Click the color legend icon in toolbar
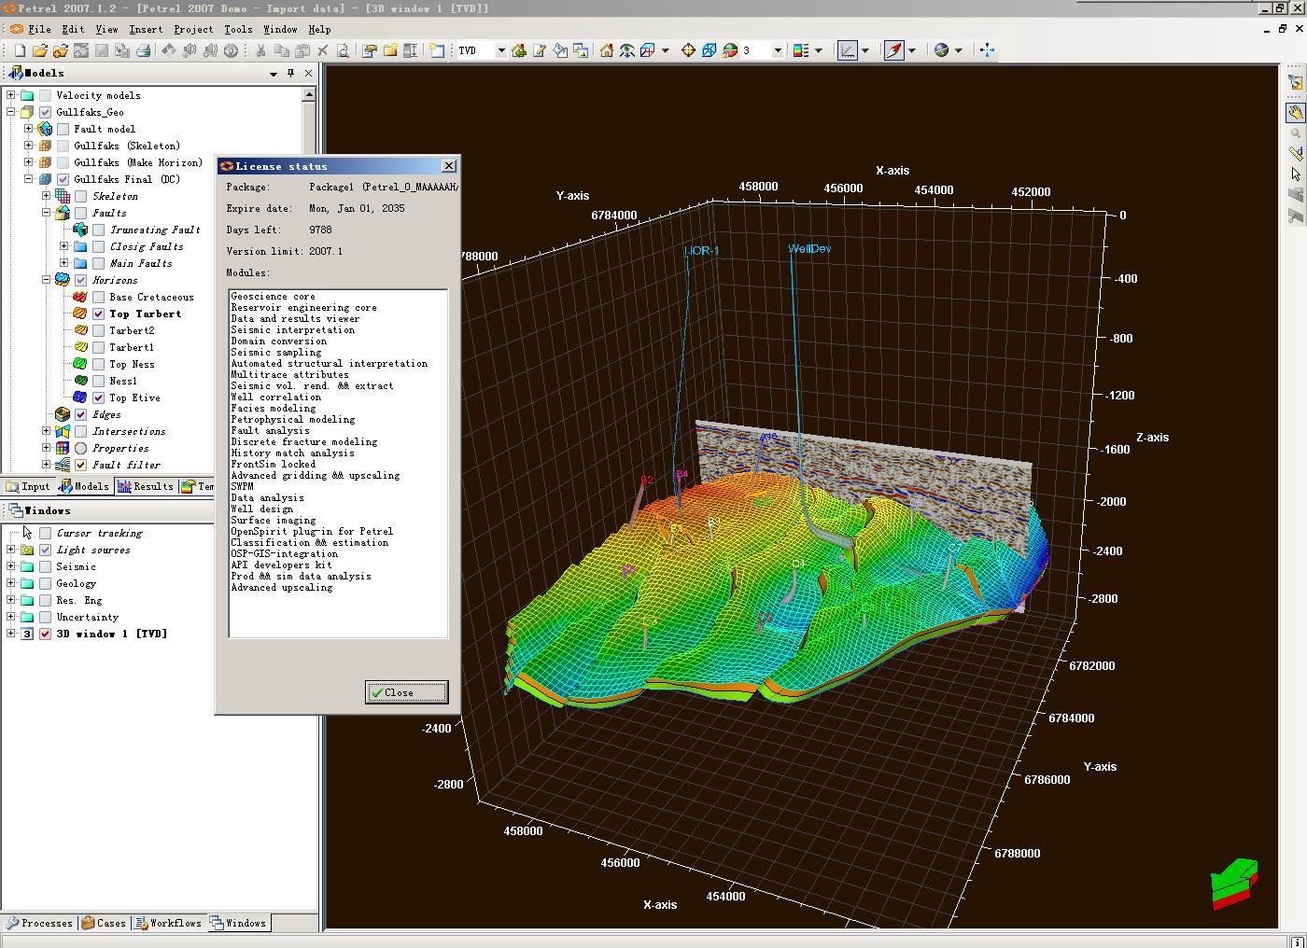The image size is (1307, 948). coord(800,50)
